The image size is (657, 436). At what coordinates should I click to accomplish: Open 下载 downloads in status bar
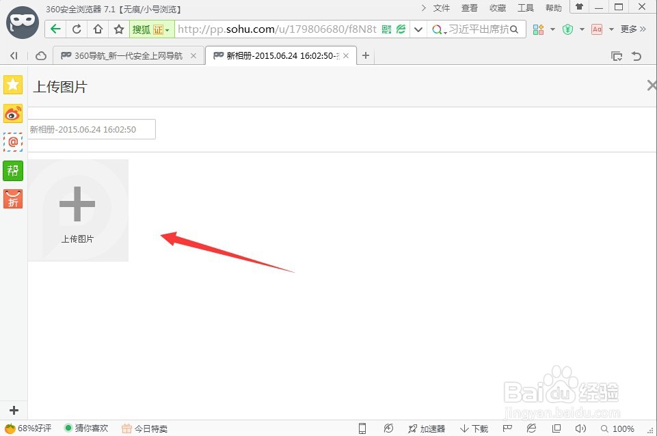tap(474, 428)
